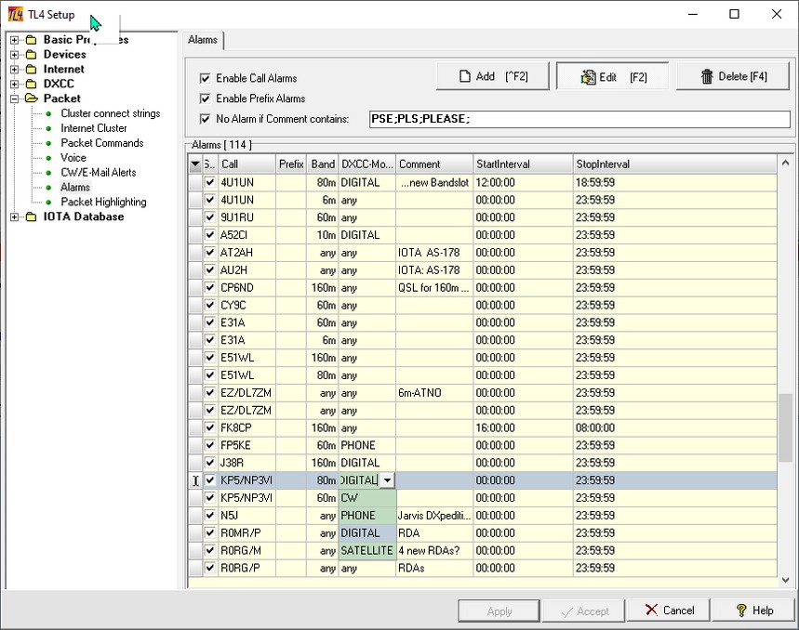The height and width of the screenshot is (630, 799).
Task: Click the edit icon on Edit button
Action: coord(588,77)
